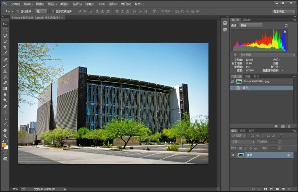Create a new group with the folder icon
298x192 pixels.
coord(277,189)
